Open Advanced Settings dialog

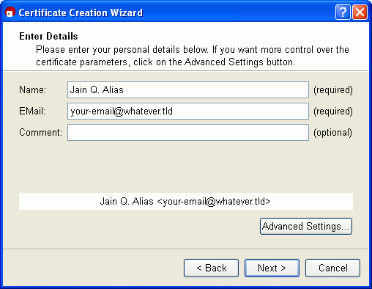tap(306, 227)
